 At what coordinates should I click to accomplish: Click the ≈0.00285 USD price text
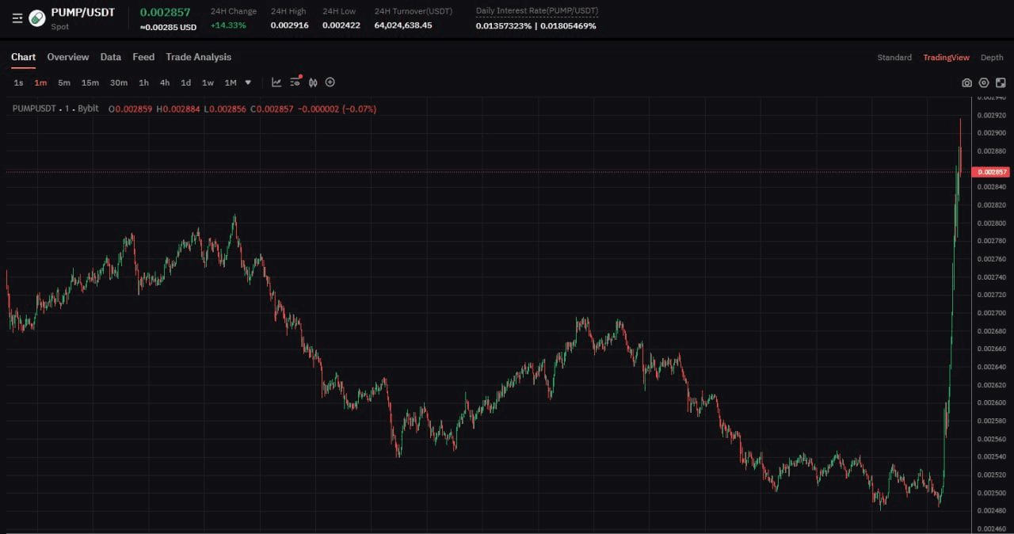(169, 27)
